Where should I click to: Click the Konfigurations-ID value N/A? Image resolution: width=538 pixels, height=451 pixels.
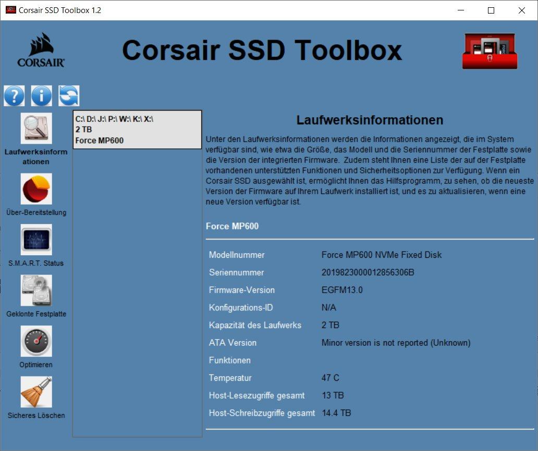[329, 308]
